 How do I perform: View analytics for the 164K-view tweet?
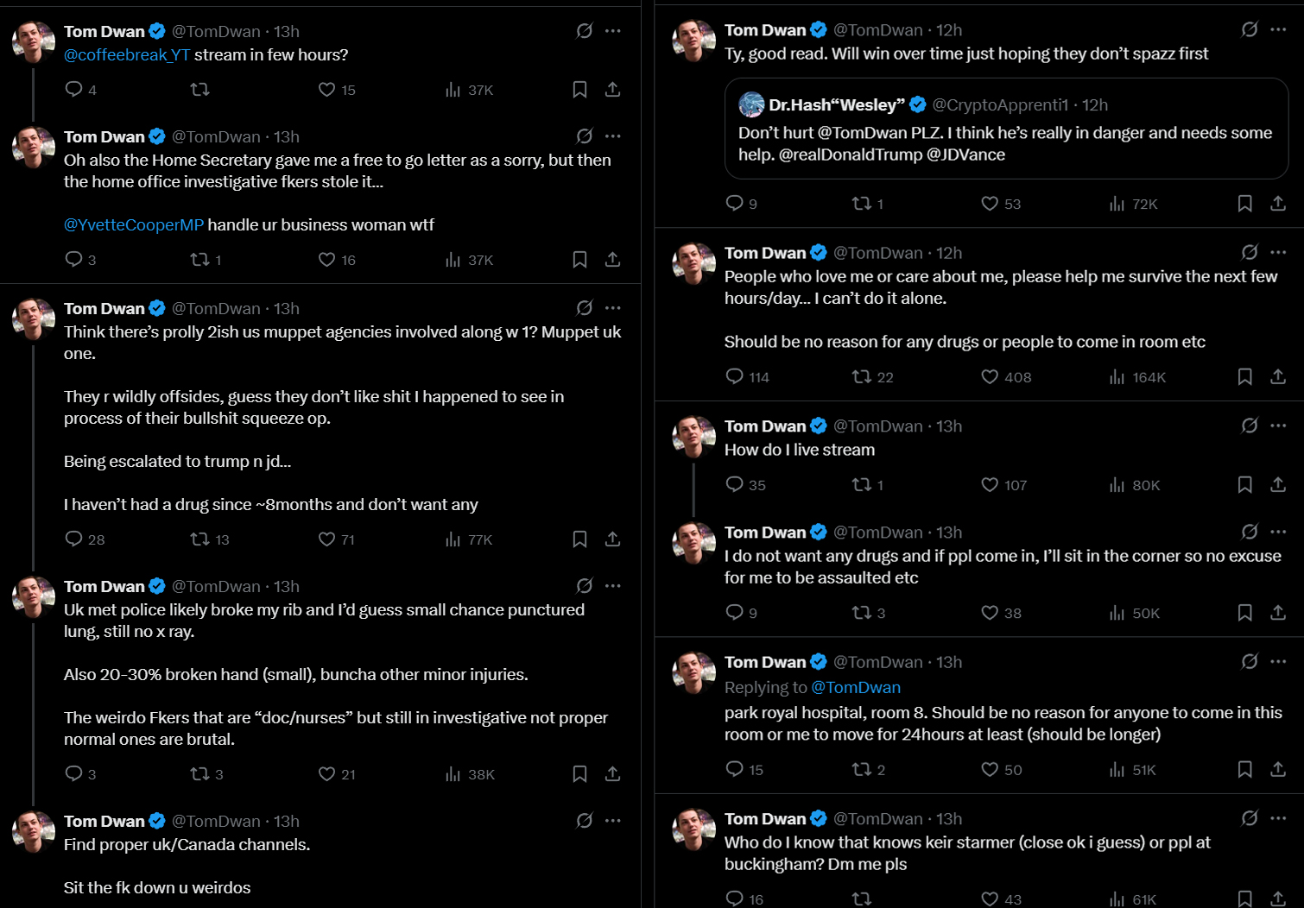(x=1117, y=377)
